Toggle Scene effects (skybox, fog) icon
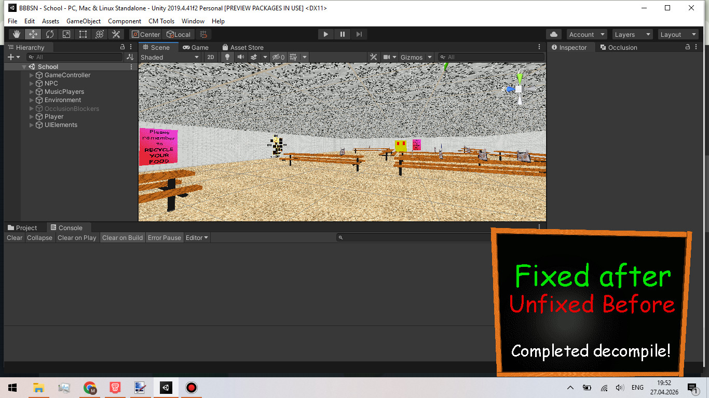The height and width of the screenshot is (398, 709). [x=254, y=57]
